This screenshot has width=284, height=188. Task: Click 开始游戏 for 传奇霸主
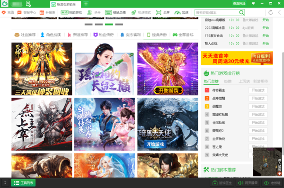click(x=258, y=90)
